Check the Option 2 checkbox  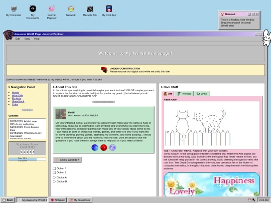[x=54, y=172]
